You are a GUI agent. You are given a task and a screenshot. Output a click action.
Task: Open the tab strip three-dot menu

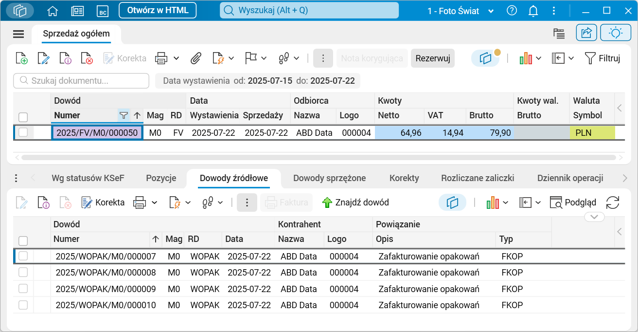pos(16,178)
